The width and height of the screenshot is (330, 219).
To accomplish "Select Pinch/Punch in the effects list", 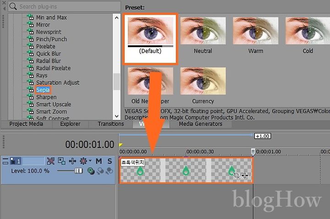I will (51, 39).
